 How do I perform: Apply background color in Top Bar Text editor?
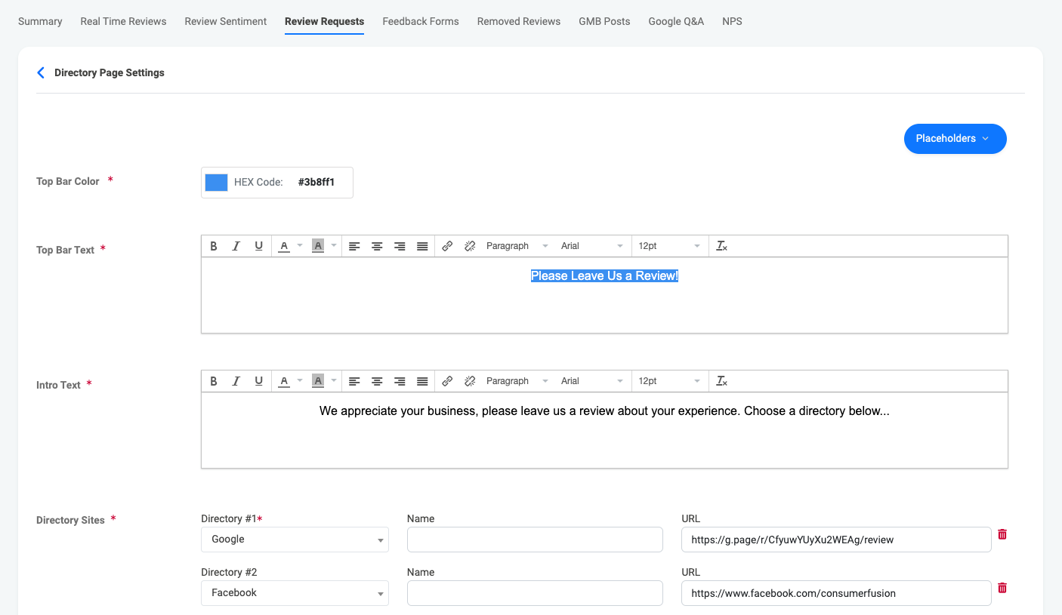coord(318,246)
